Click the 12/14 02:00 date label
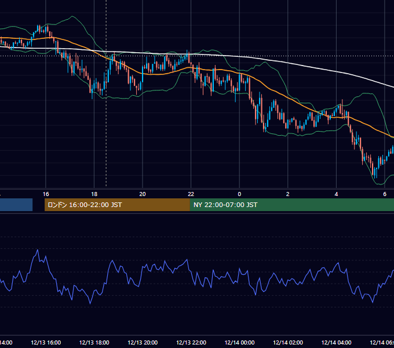The width and height of the screenshot is (394, 348). pos(288,342)
